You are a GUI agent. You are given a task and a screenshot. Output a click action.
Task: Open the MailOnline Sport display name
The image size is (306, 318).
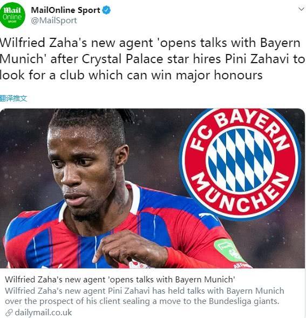pyautogui.click(x=65, y=10)
